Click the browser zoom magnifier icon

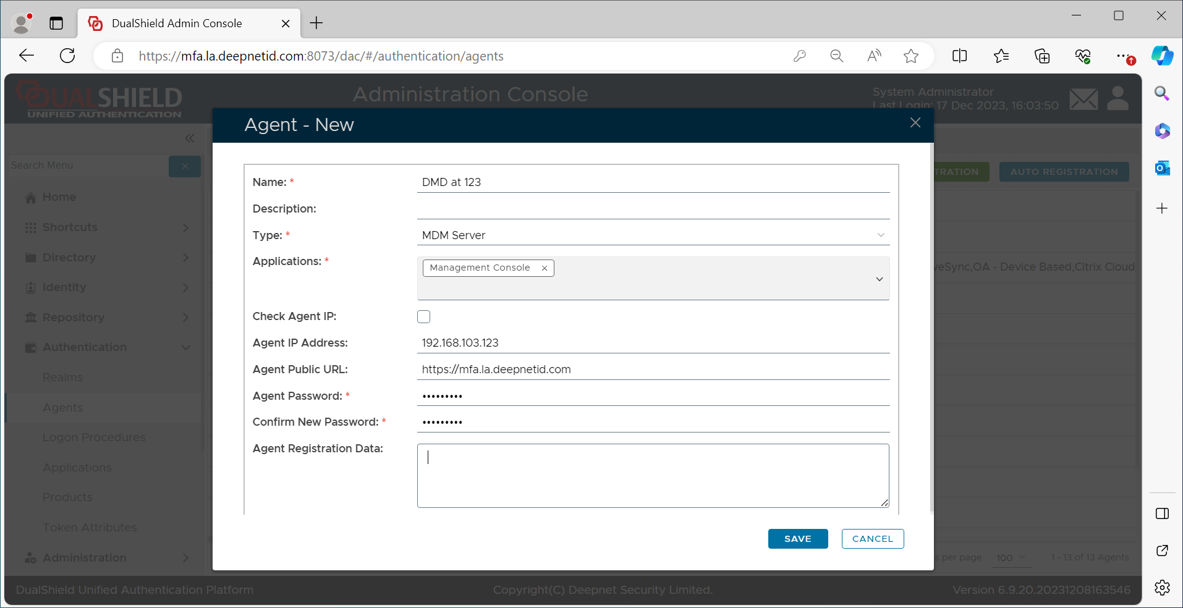(x=836, y=56)
